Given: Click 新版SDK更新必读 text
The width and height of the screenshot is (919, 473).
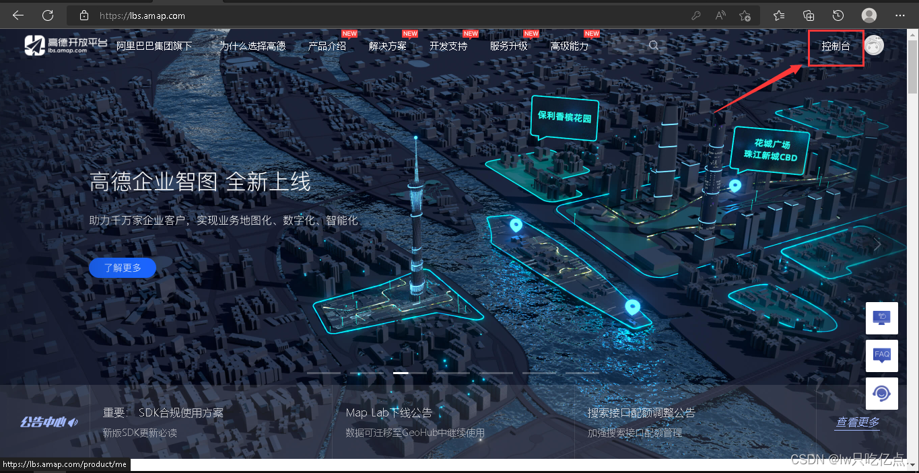Looking at the screenshot, I should tap(140, 433).
